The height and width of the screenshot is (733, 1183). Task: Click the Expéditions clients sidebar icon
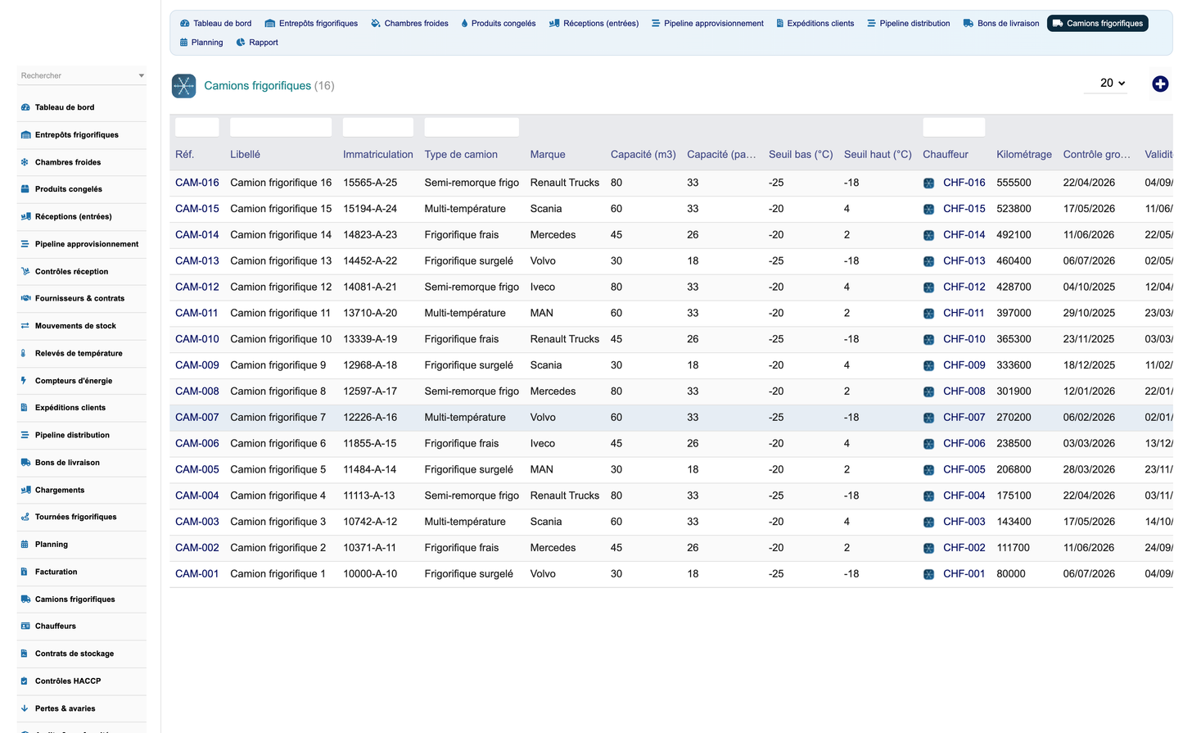point(25,408)
